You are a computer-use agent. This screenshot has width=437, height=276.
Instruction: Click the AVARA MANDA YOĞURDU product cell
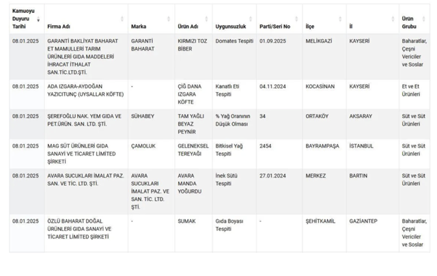(191, 184)
